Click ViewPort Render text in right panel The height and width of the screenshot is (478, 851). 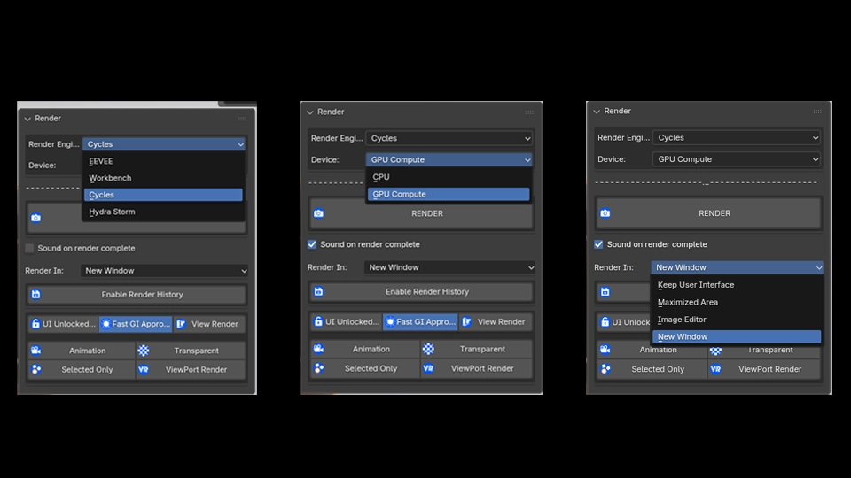point(769,369)
